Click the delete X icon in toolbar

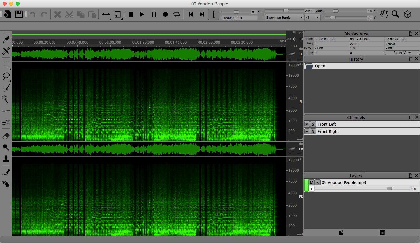click(x=58, y=14)
